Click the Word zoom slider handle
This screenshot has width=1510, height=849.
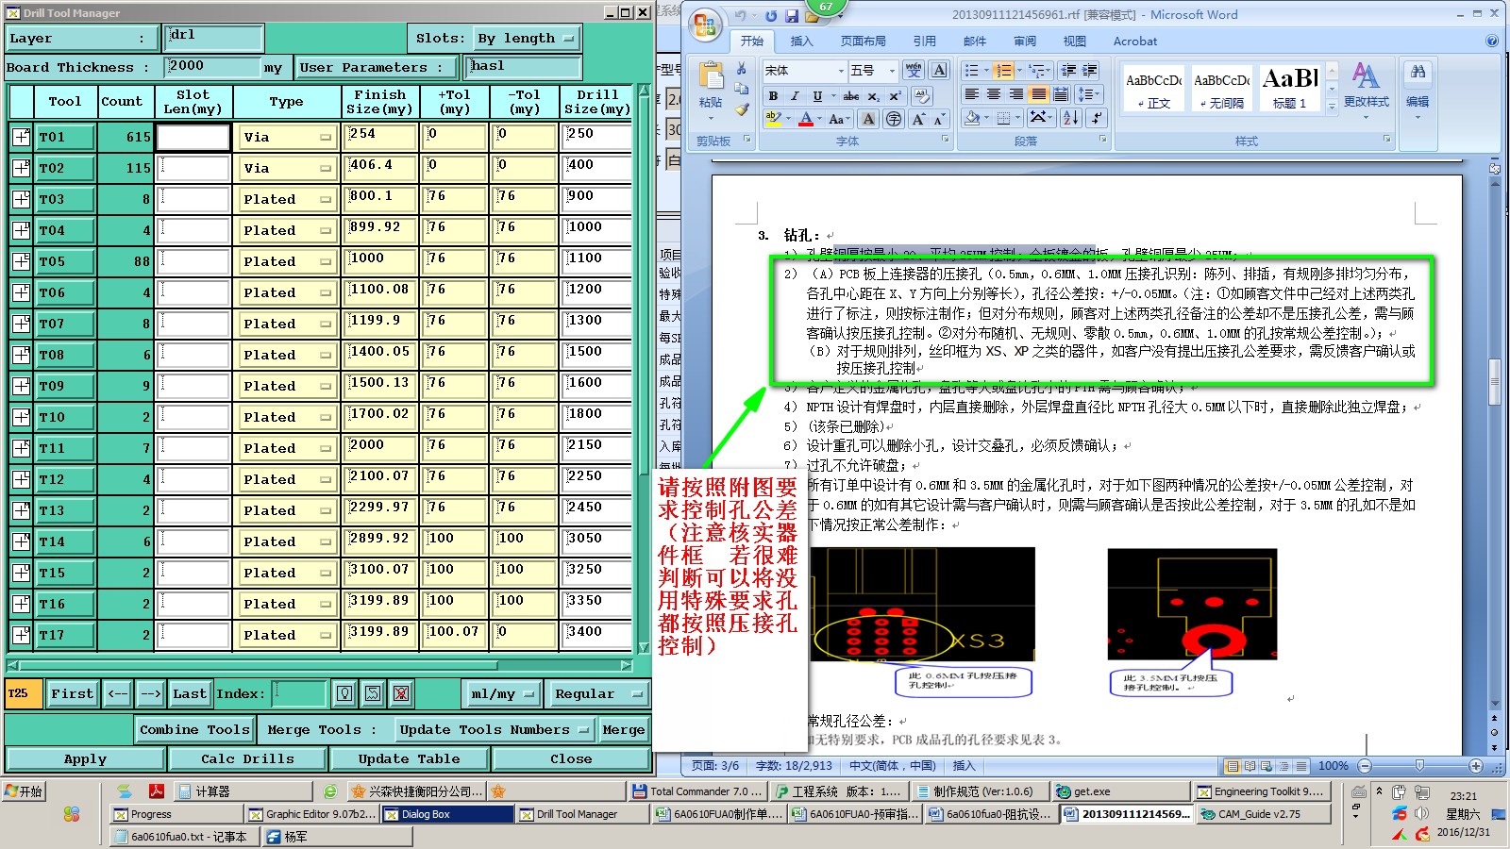point(1419,766)
